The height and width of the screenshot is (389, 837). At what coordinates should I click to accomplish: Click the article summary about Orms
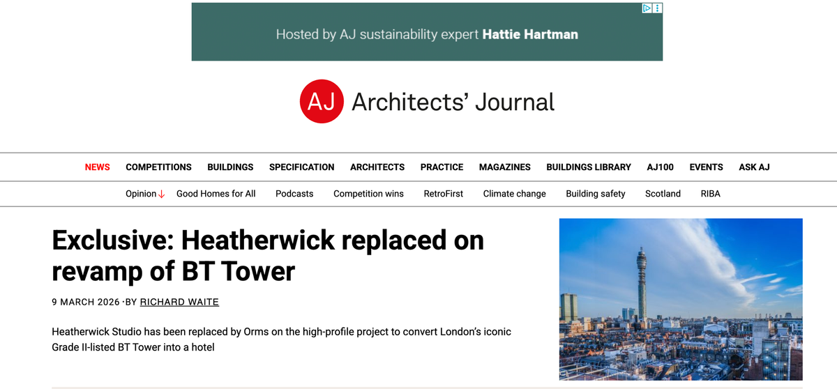coord(282,339)
